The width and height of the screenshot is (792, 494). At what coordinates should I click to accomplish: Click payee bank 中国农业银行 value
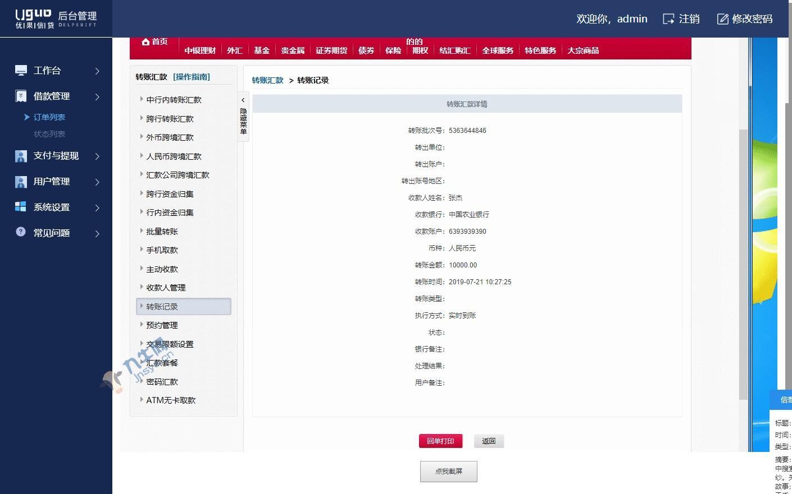469,215
